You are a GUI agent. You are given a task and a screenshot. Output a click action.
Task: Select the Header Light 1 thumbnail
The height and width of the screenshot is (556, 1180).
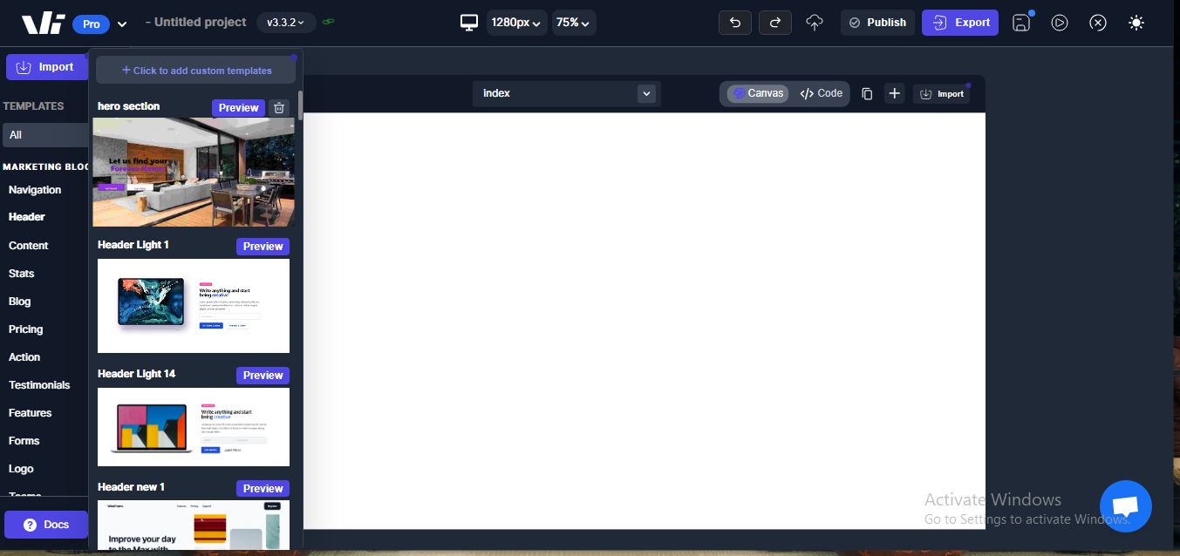click(x=194, y=306)
